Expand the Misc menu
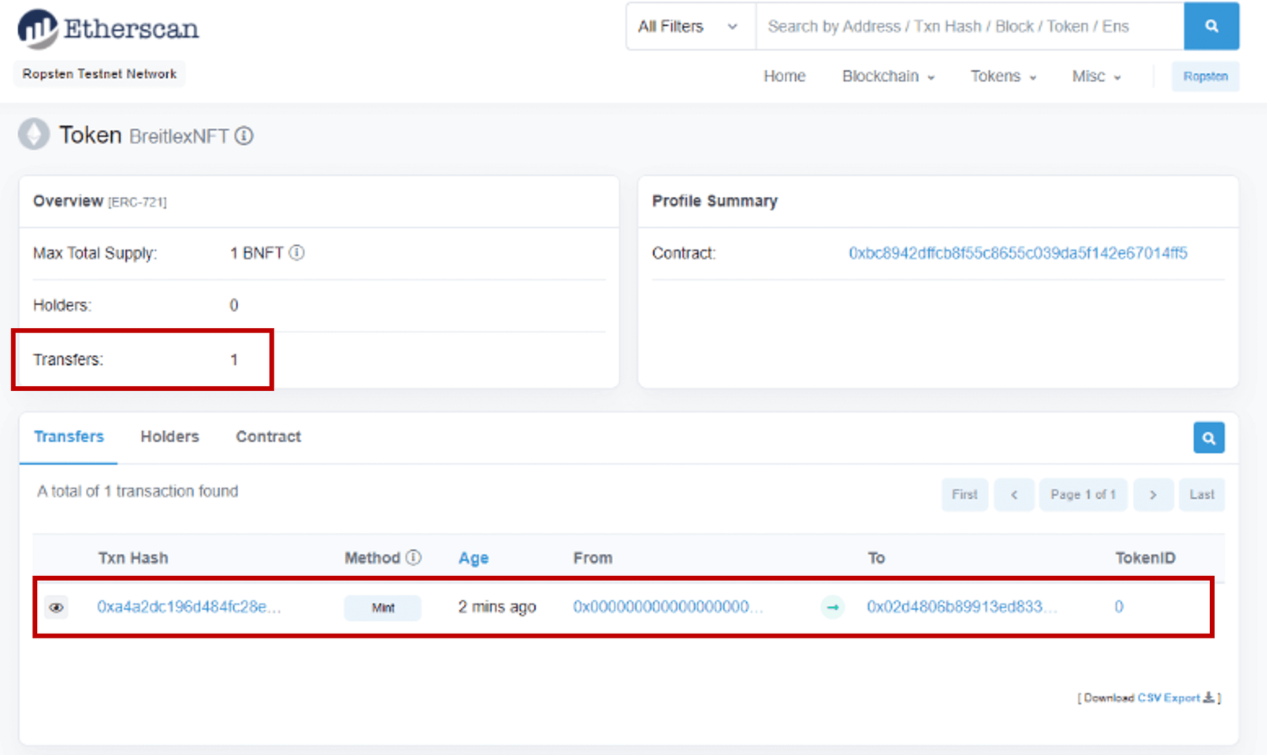1267x755 pixels. point(1096,76)
